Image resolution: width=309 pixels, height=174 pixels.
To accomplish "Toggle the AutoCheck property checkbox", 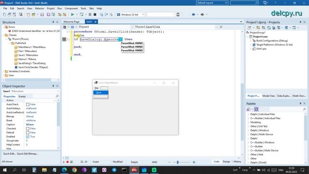I will coord(28,104).
